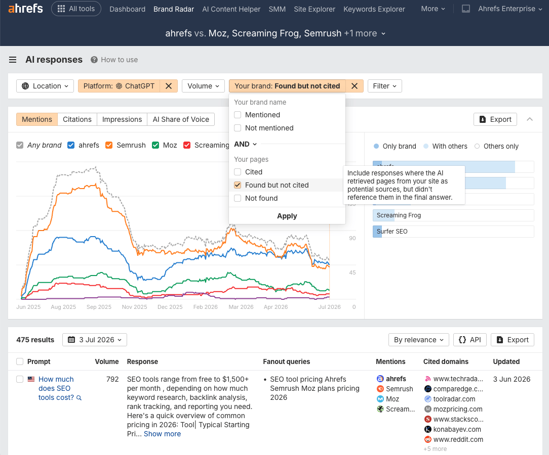
Task: Click the ahrefs brand icon in Mentions
Action: point(380,379)
